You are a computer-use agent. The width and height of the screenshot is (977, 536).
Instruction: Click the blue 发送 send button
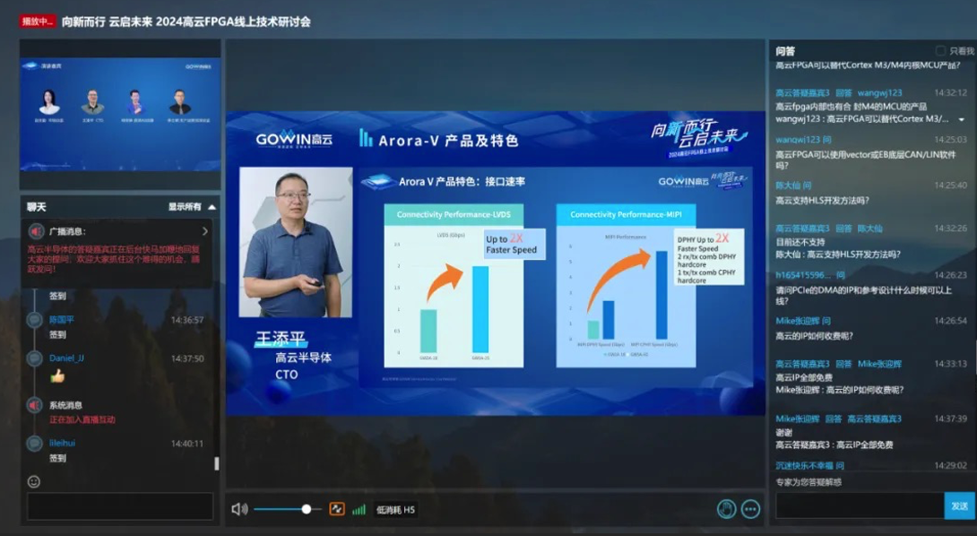[960, 506]
